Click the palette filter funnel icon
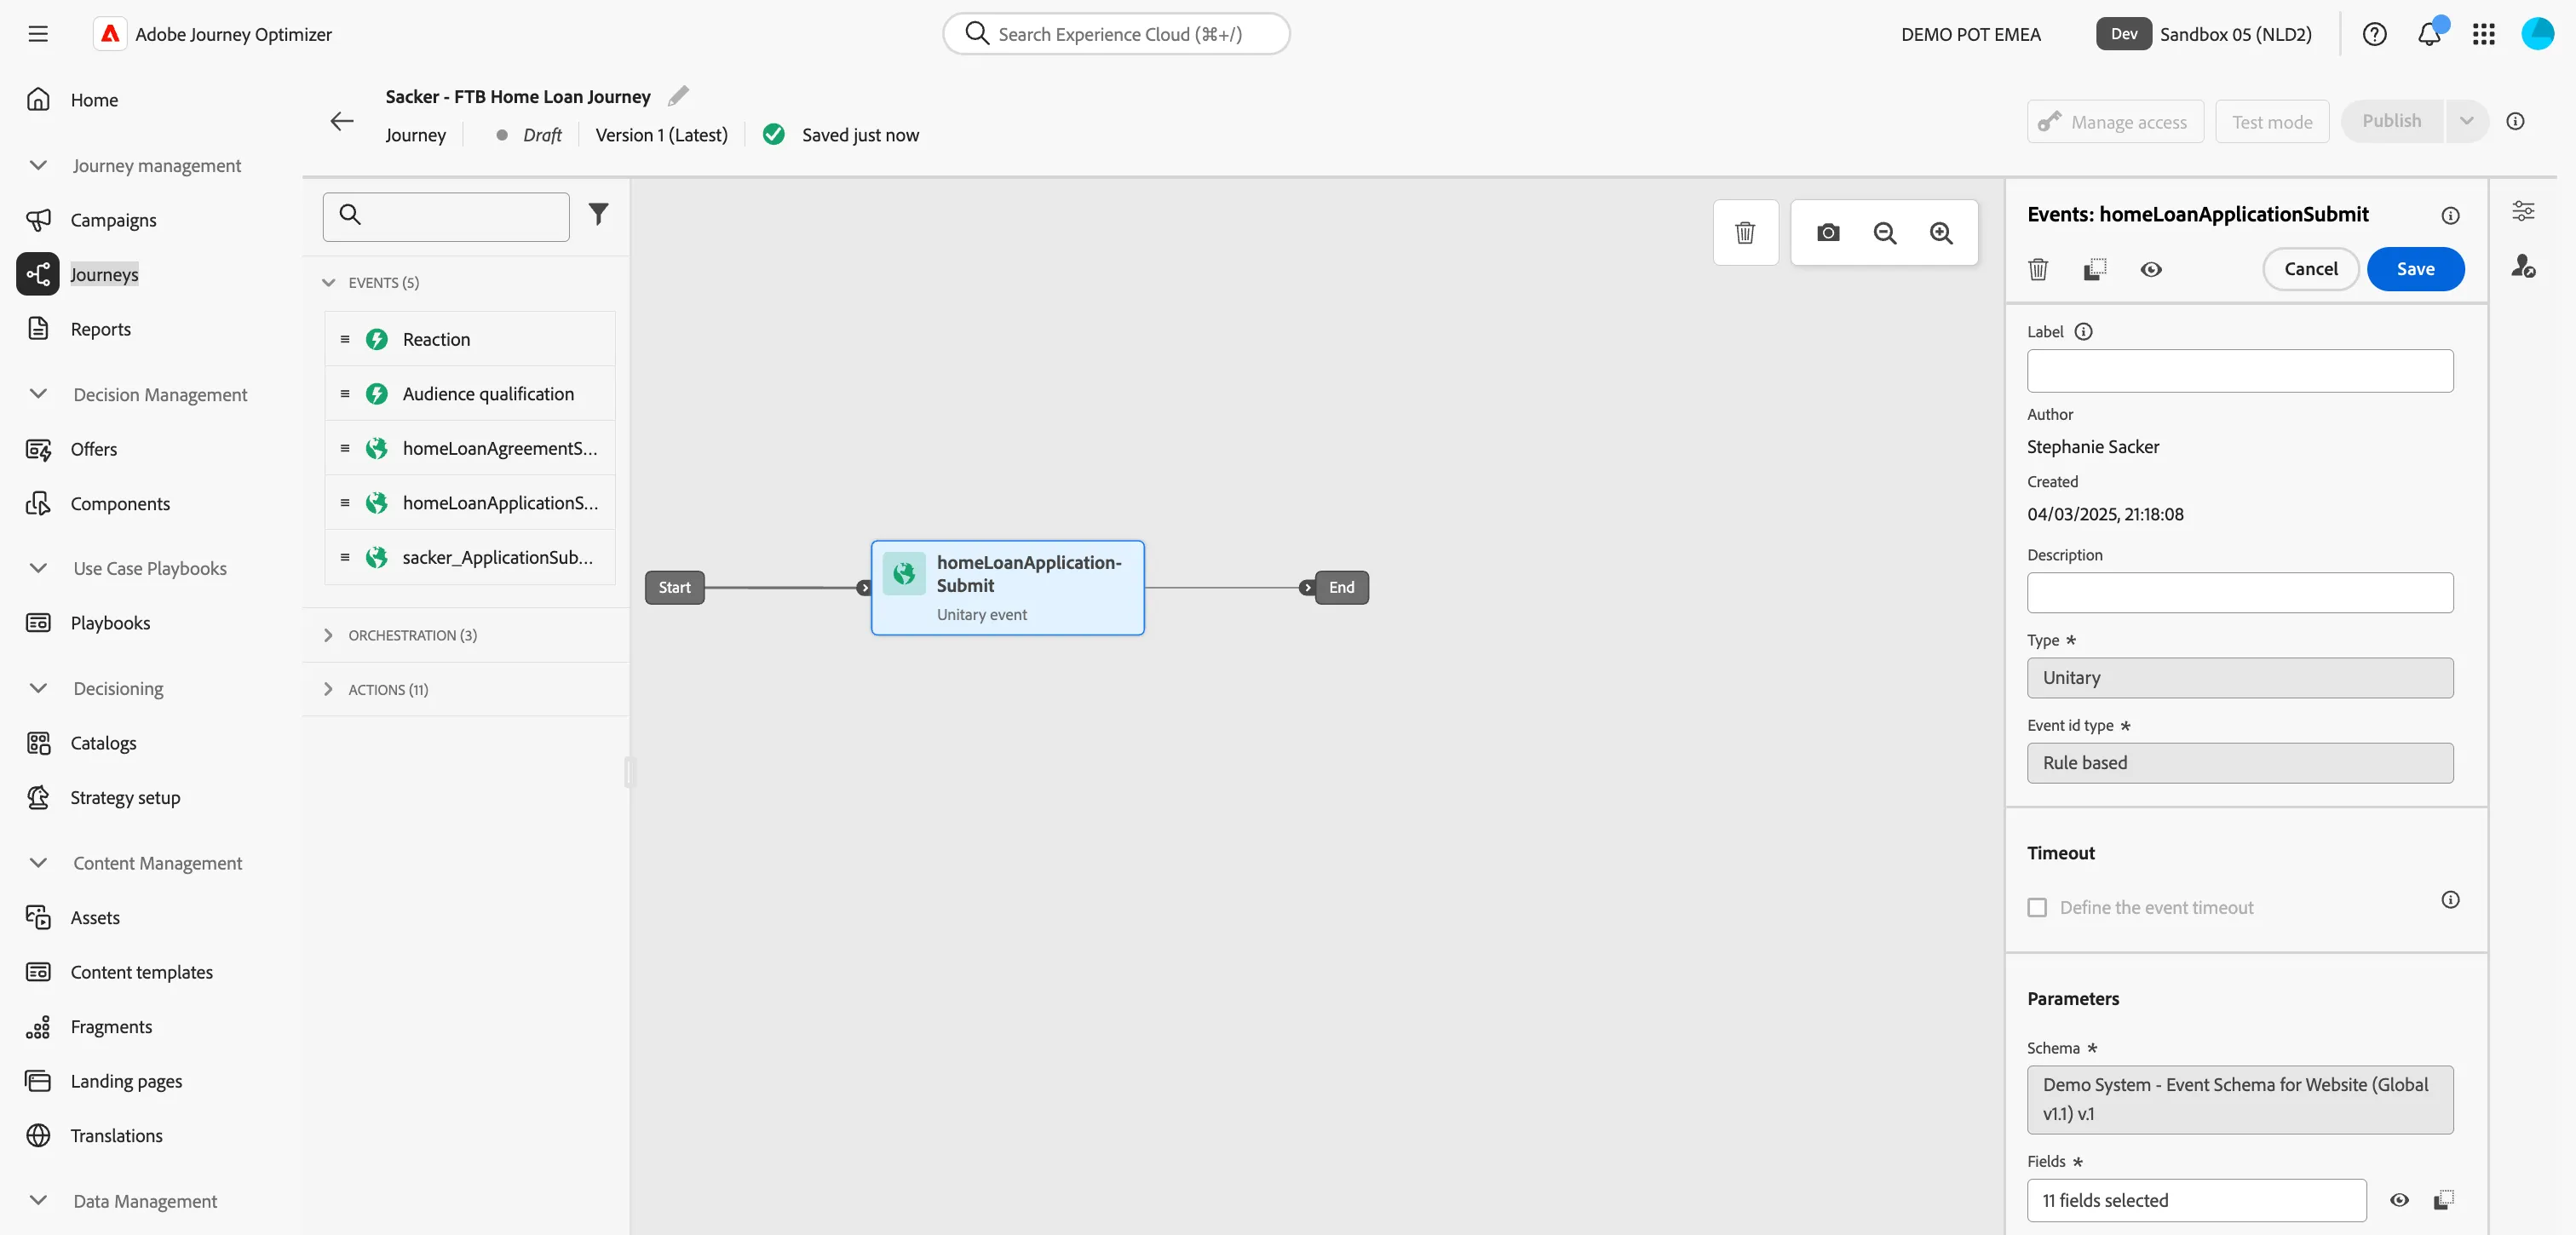This screenshot has width=2576, height=1235. click(598, 214)
